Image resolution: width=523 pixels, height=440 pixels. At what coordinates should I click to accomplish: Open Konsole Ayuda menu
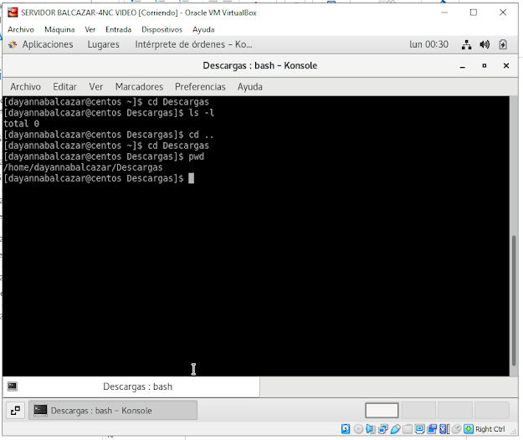pos(250,87)
